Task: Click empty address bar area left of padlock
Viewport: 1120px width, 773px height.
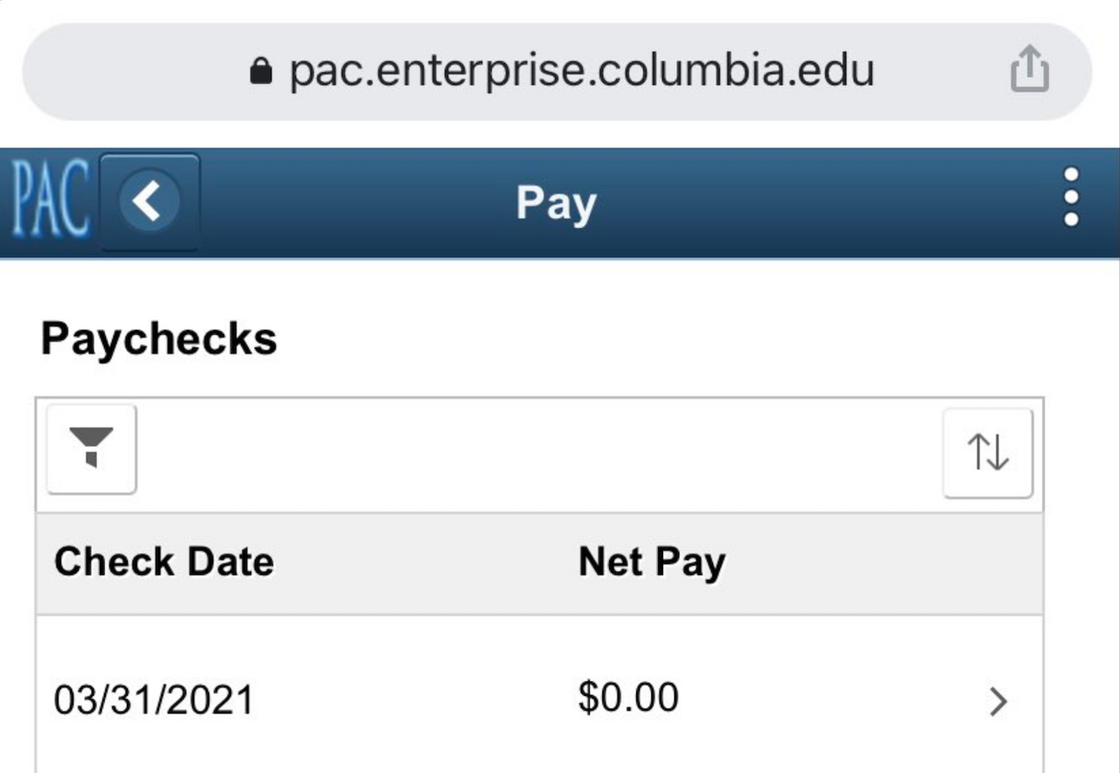Action: 131,70
